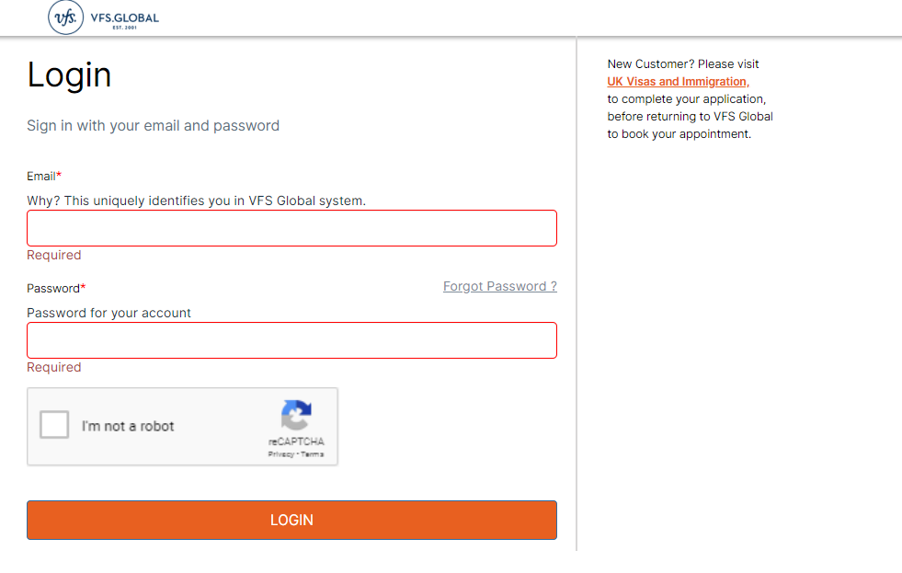This screenshot has width=902, height=573.
Task: Click the VFS.GLOBAL wordmark in header
Action: point(125,18)
